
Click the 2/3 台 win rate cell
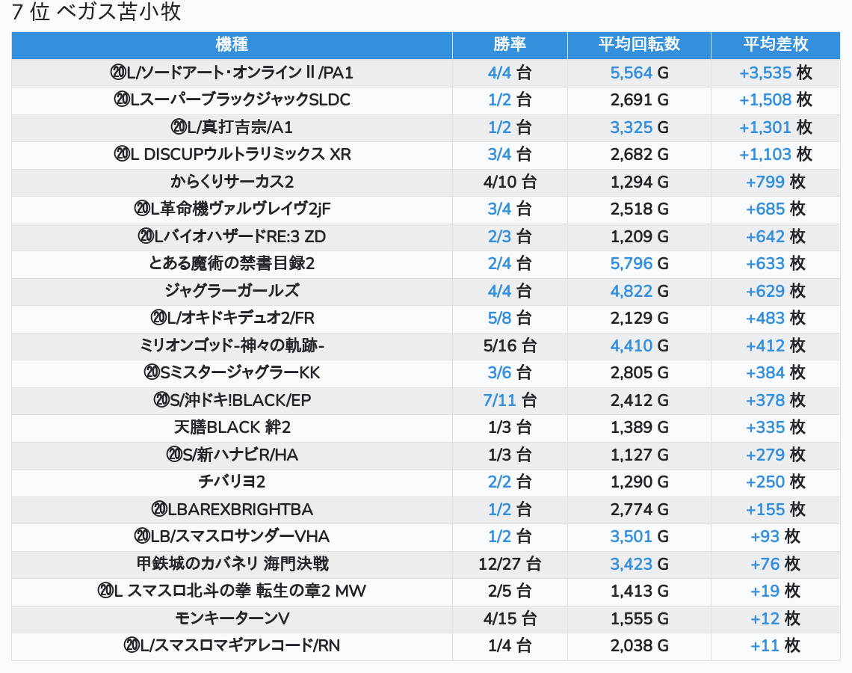(x=510, y=236)
